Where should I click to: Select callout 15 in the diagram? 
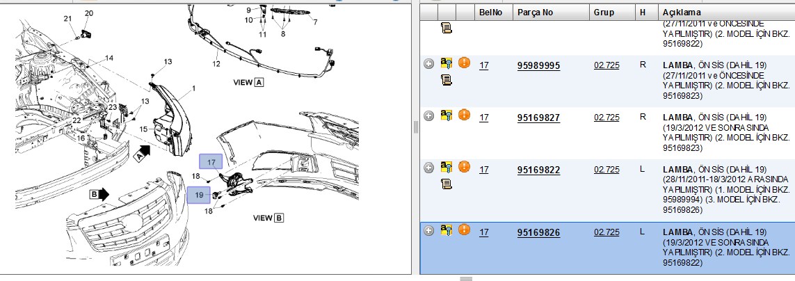(144, 129)
